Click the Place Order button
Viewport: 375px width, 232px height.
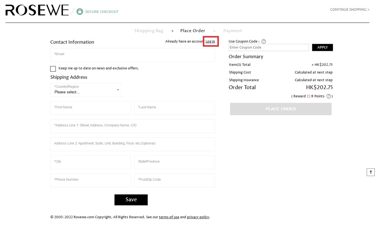280,109
